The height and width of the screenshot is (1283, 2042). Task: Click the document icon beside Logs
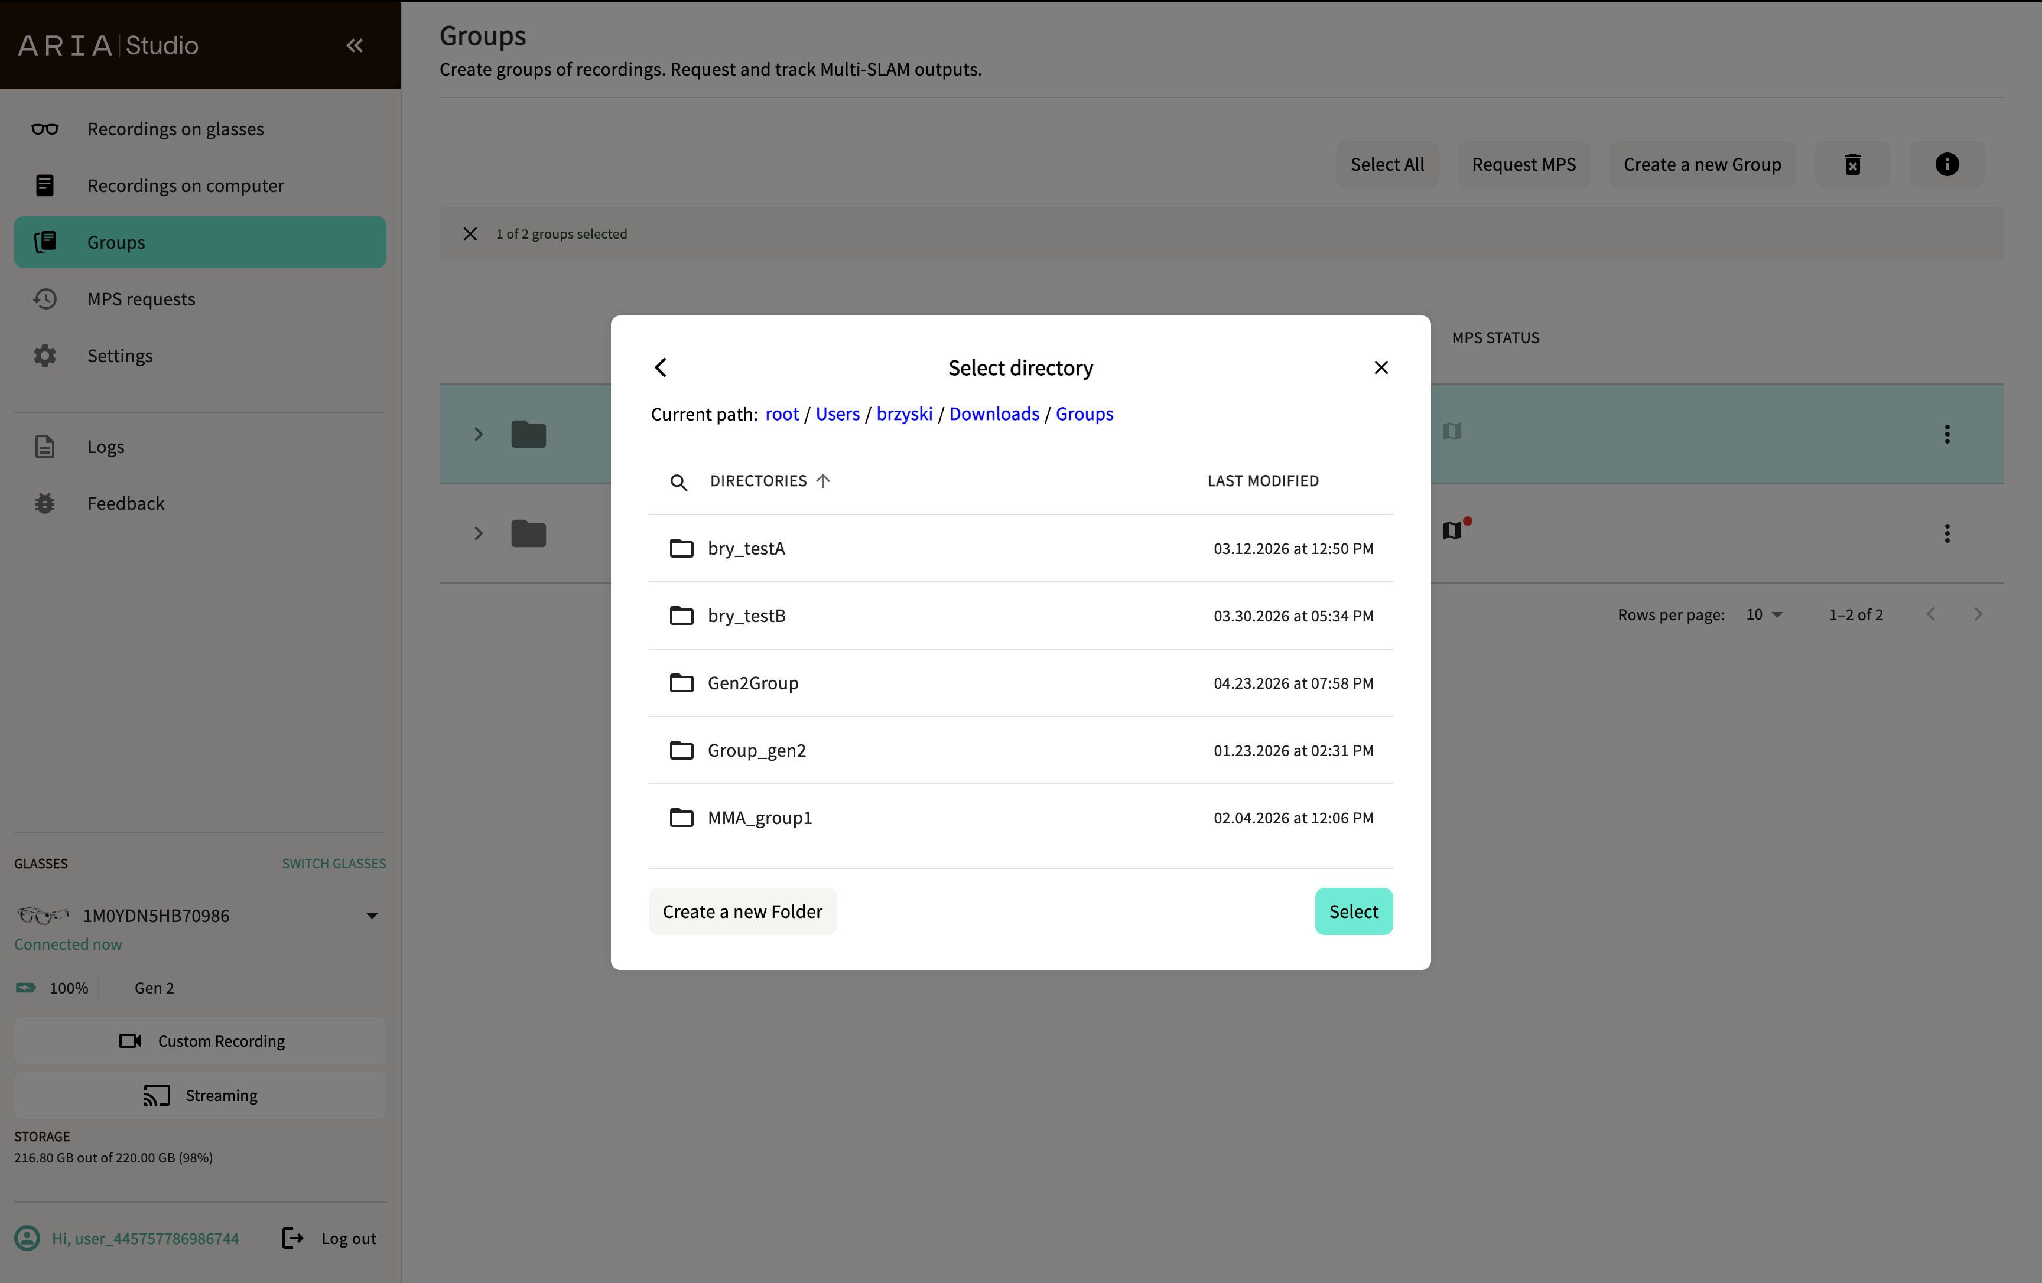45,447
